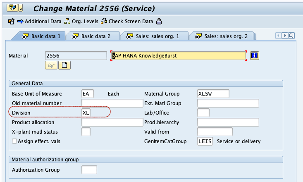
Task: Click the Material authorization group header
Action: 146,160
